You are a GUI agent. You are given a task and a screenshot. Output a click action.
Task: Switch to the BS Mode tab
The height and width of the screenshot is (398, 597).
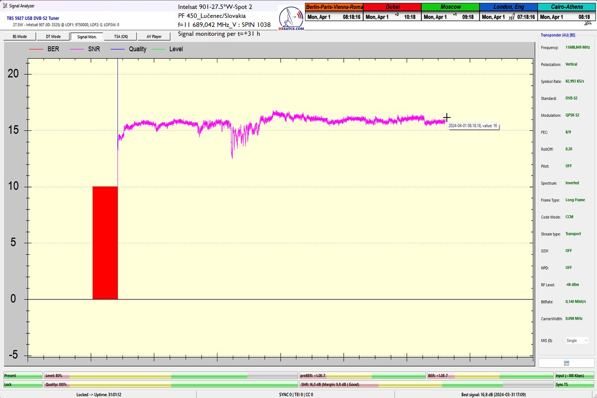click(x=19, y=36)
